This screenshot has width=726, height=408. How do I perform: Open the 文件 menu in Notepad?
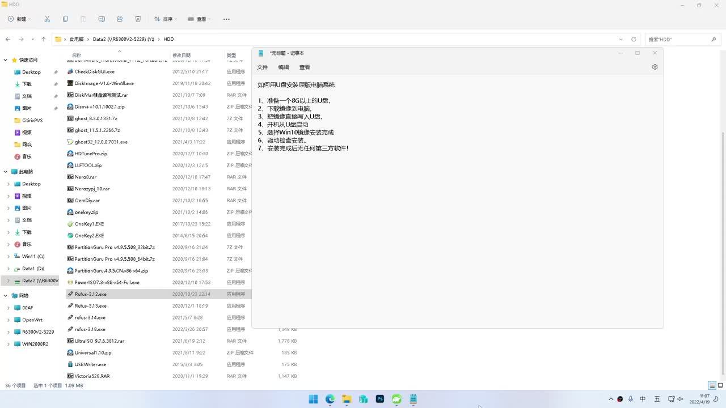[262, 67]
